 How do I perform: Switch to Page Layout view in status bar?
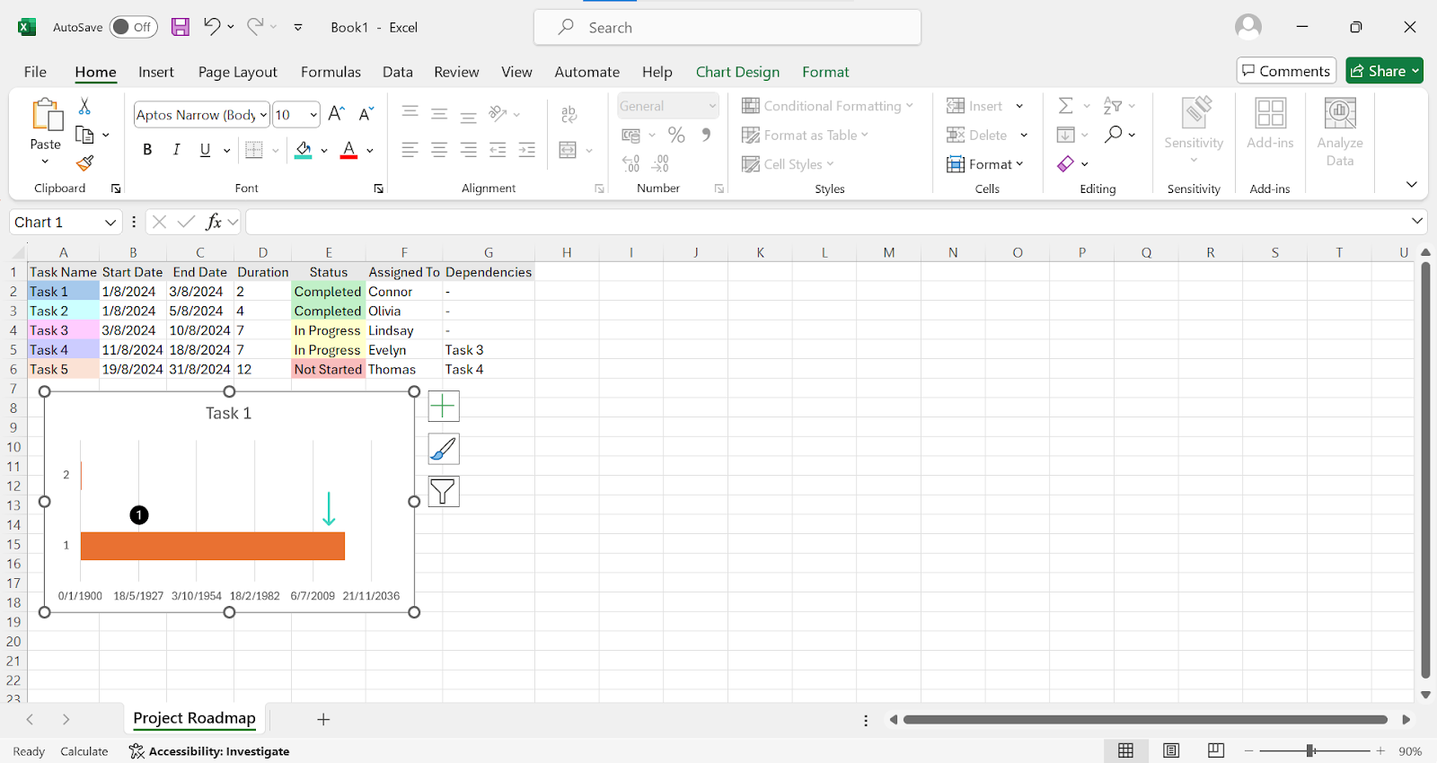point(1170,750)
